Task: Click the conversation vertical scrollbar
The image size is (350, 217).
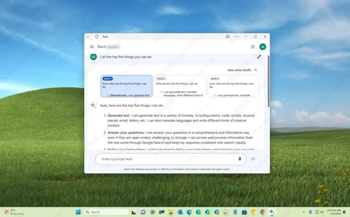Action: tap(268, 81)
